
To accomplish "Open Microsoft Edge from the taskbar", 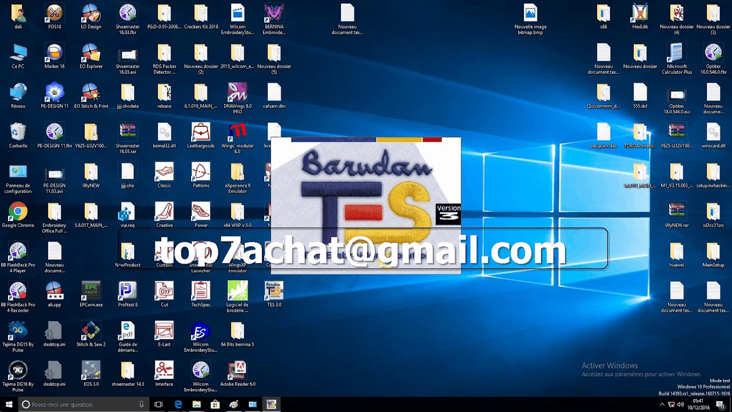I will 178,404.
